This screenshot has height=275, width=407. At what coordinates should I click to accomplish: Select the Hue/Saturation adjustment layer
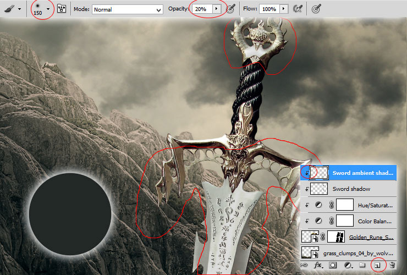point(348,205)
